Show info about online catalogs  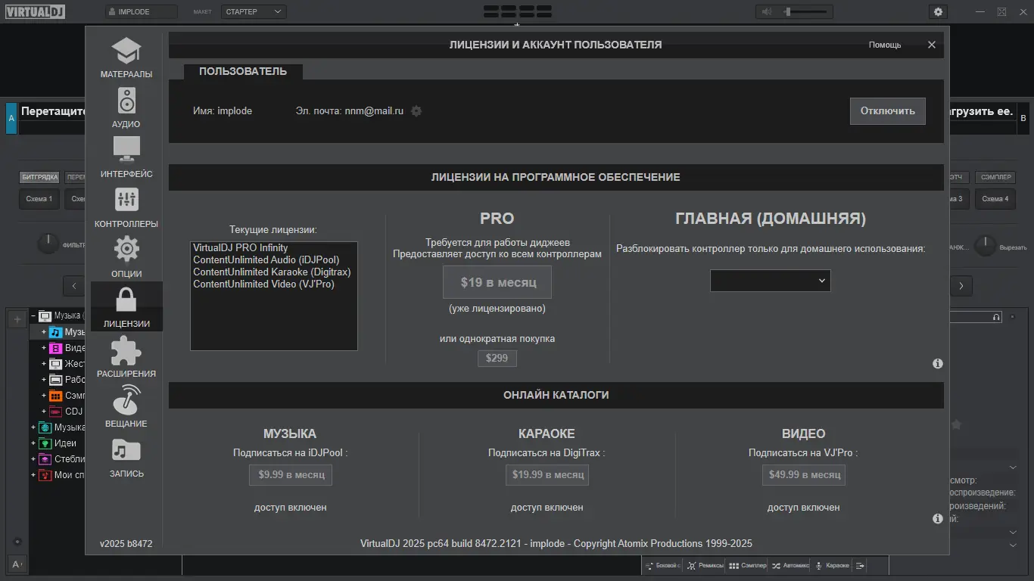click(x=938, y=519)
